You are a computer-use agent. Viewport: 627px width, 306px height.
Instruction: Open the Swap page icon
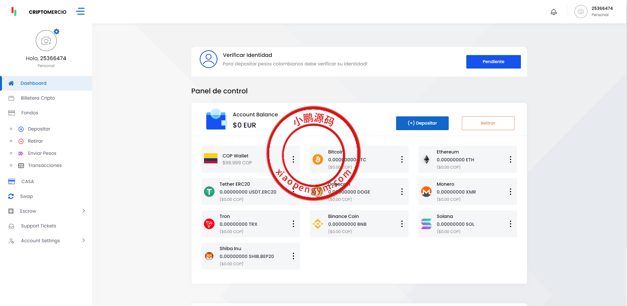tap(11, 196)
